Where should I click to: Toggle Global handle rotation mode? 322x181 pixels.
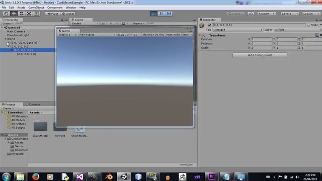click(68, 14)
